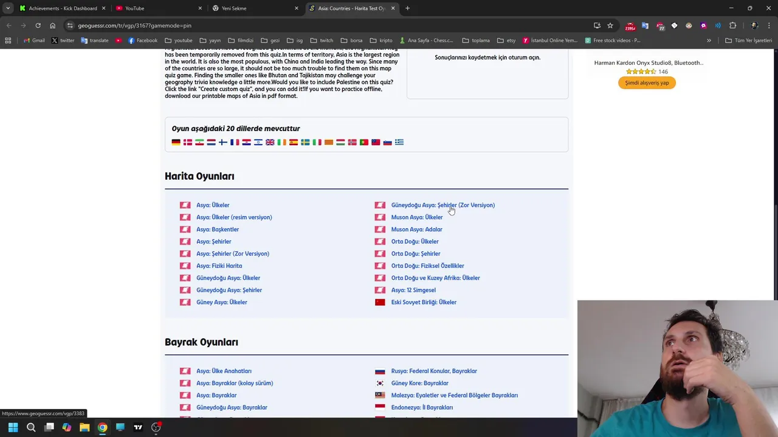The image size is (778, 437).
Task: Open Windows taskbar search
Action: pos(31,427)
